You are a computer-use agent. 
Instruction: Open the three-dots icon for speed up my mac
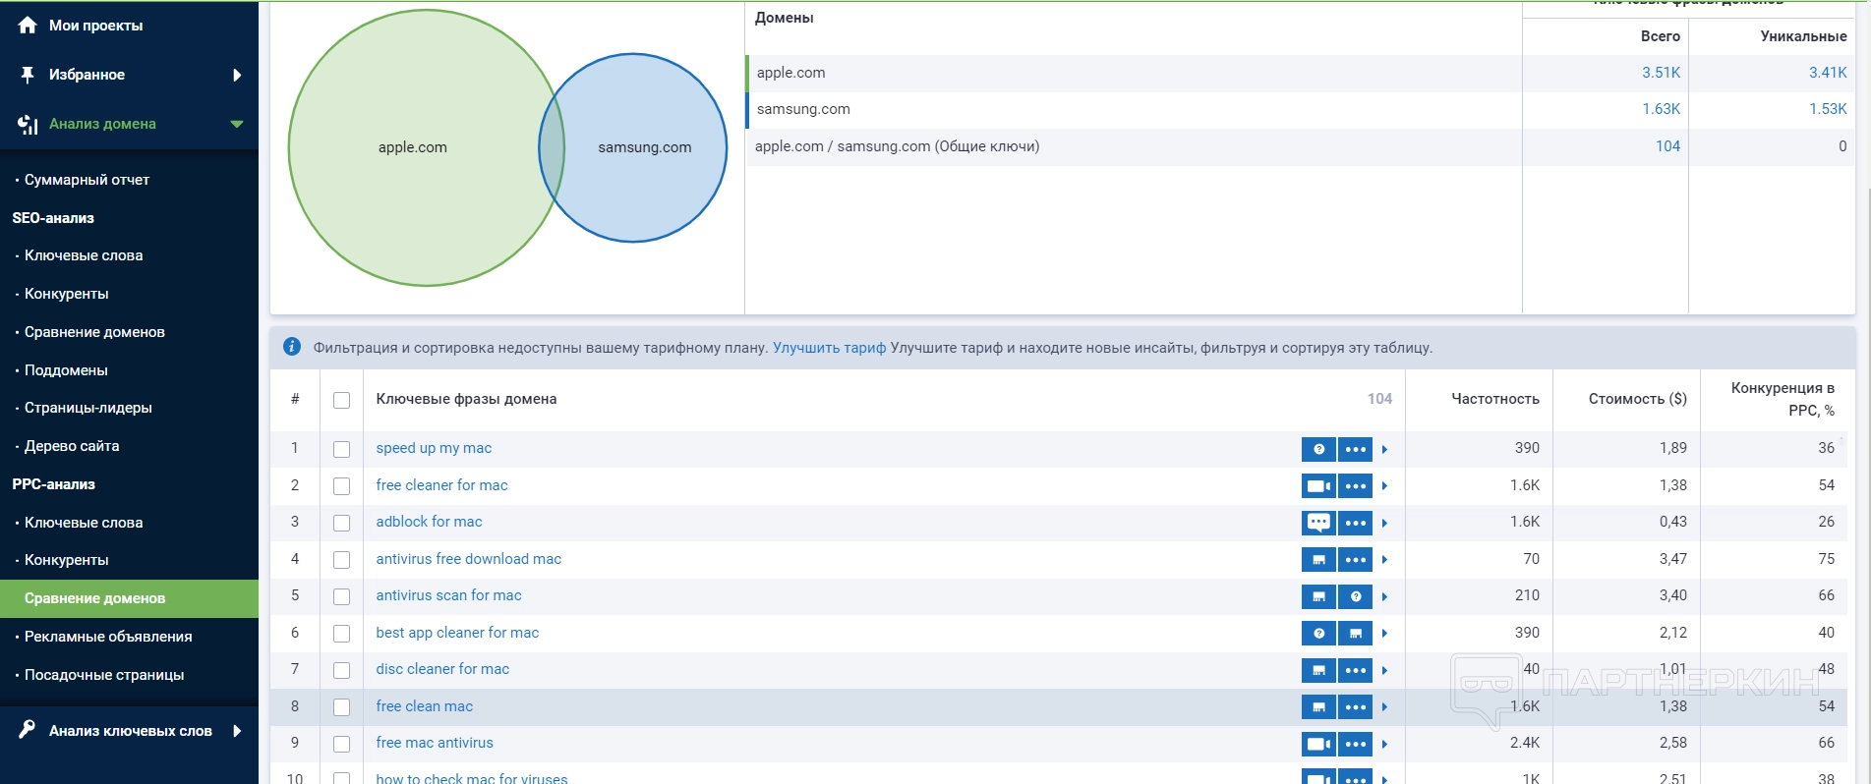coord(1355,449)
